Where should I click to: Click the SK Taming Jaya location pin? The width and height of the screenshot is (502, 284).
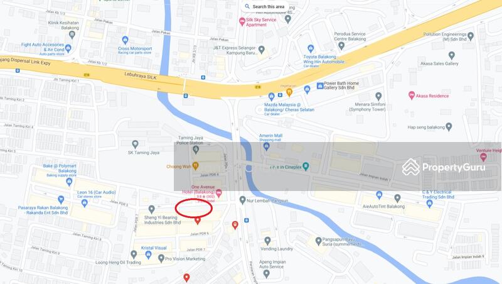pyautogui.click(x=135, y=144)
